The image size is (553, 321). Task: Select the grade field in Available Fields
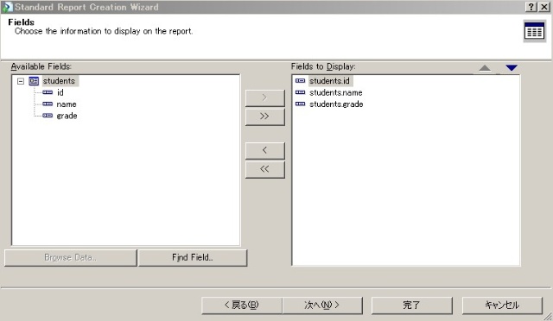67,116
